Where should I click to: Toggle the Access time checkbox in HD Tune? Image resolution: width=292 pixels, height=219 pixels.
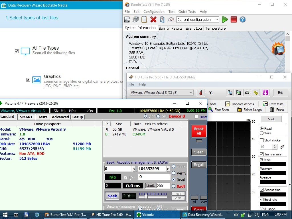(x=262, y=190)
